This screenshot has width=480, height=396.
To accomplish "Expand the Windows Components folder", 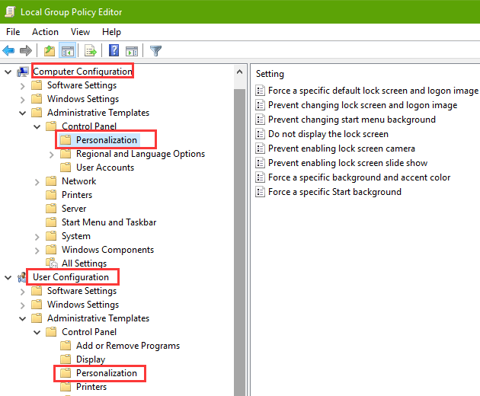I will pyautogui.click(x=37, y=251).
